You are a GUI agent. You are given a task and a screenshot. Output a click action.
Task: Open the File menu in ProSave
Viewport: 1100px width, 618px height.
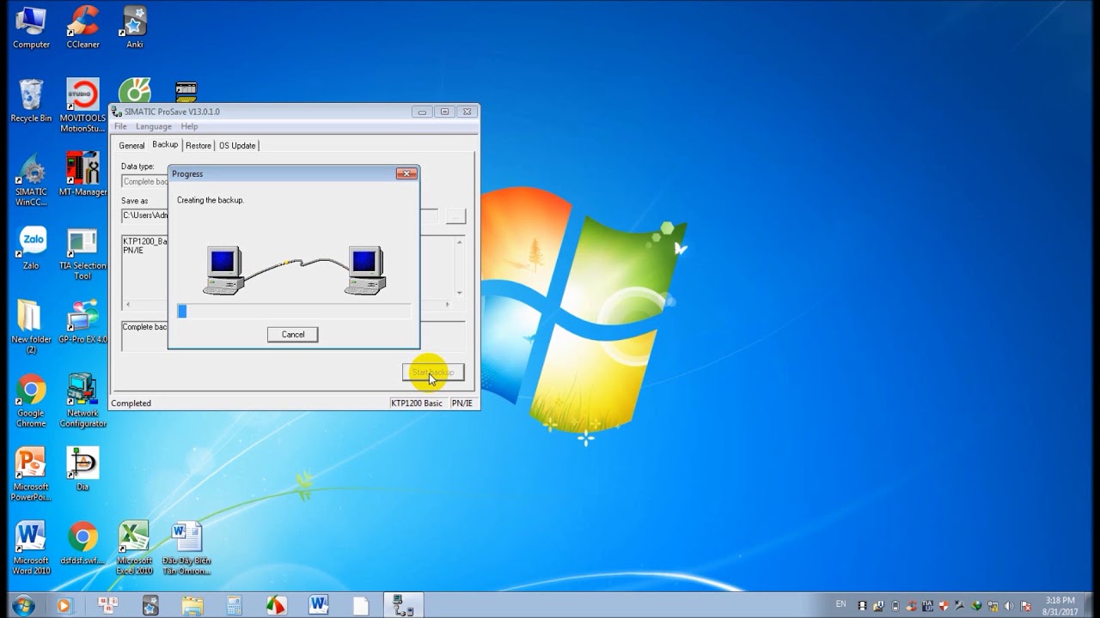pos(120,127)
